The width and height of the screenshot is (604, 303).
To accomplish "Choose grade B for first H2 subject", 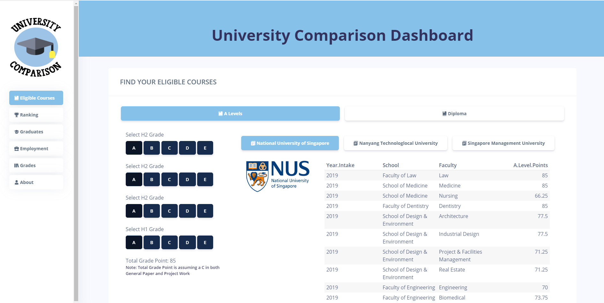I will point(152,148).
